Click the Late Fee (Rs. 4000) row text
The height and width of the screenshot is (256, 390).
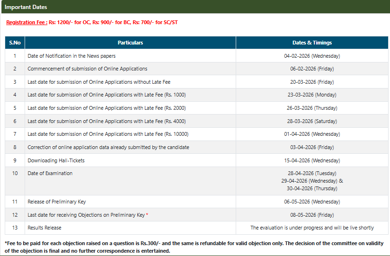(106, 121)
